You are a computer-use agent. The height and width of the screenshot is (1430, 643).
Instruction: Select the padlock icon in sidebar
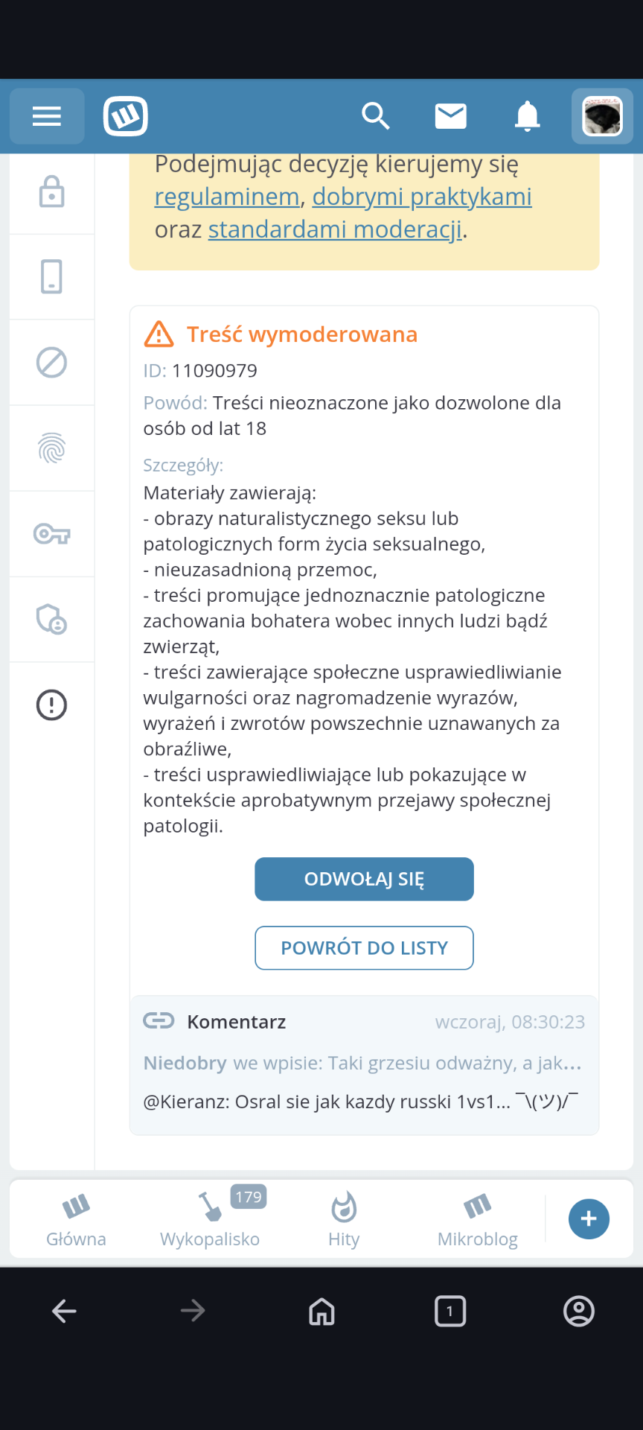(52, 192)
